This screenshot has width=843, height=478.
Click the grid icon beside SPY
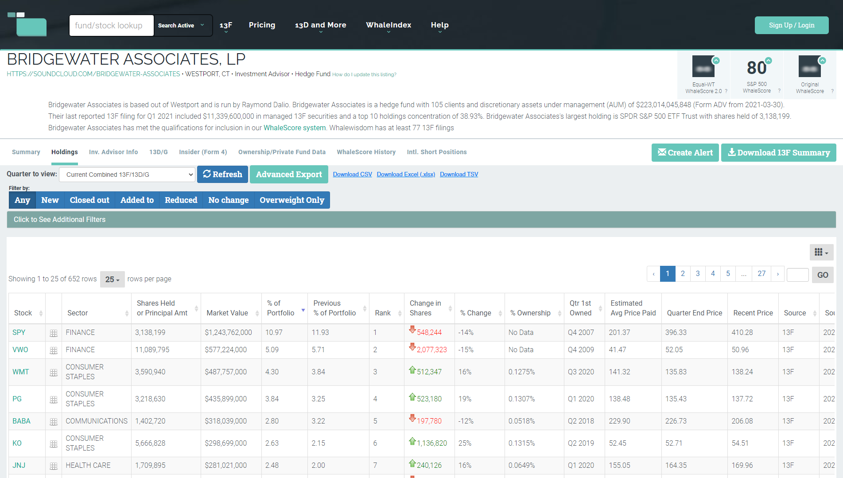54,333
